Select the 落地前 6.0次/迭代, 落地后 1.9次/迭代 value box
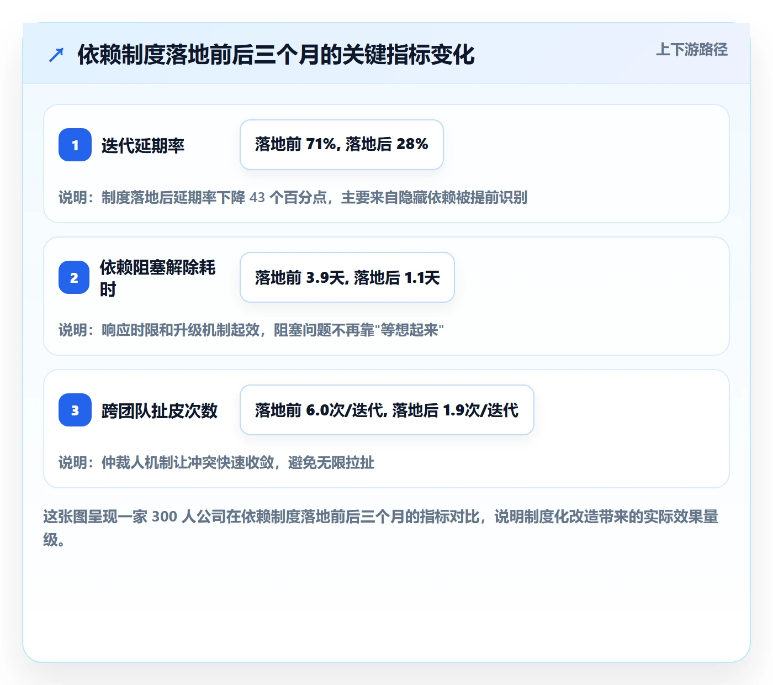The image size is (773, 685). (x=387, y=410)
